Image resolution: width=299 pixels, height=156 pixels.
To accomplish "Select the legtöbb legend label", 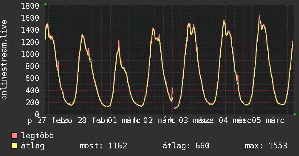I will point(37,136).
